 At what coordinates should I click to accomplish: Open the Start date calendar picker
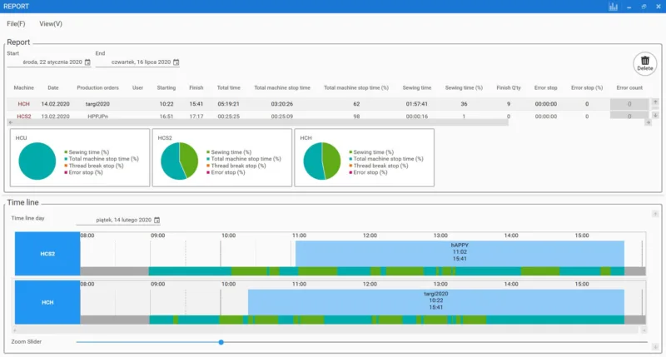click(87, 62)
